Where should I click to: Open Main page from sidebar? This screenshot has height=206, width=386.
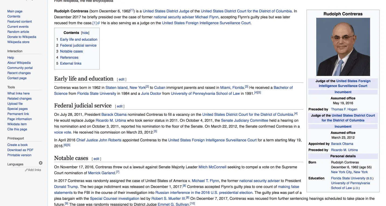coord(15,11)
